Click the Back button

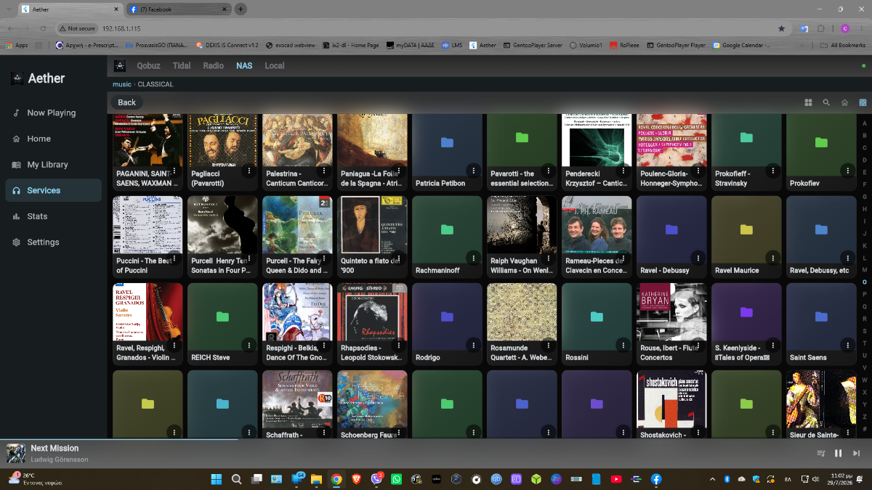[126, 102]
